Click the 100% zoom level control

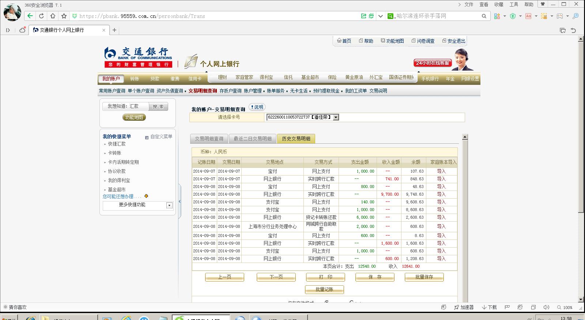[565, 307]
